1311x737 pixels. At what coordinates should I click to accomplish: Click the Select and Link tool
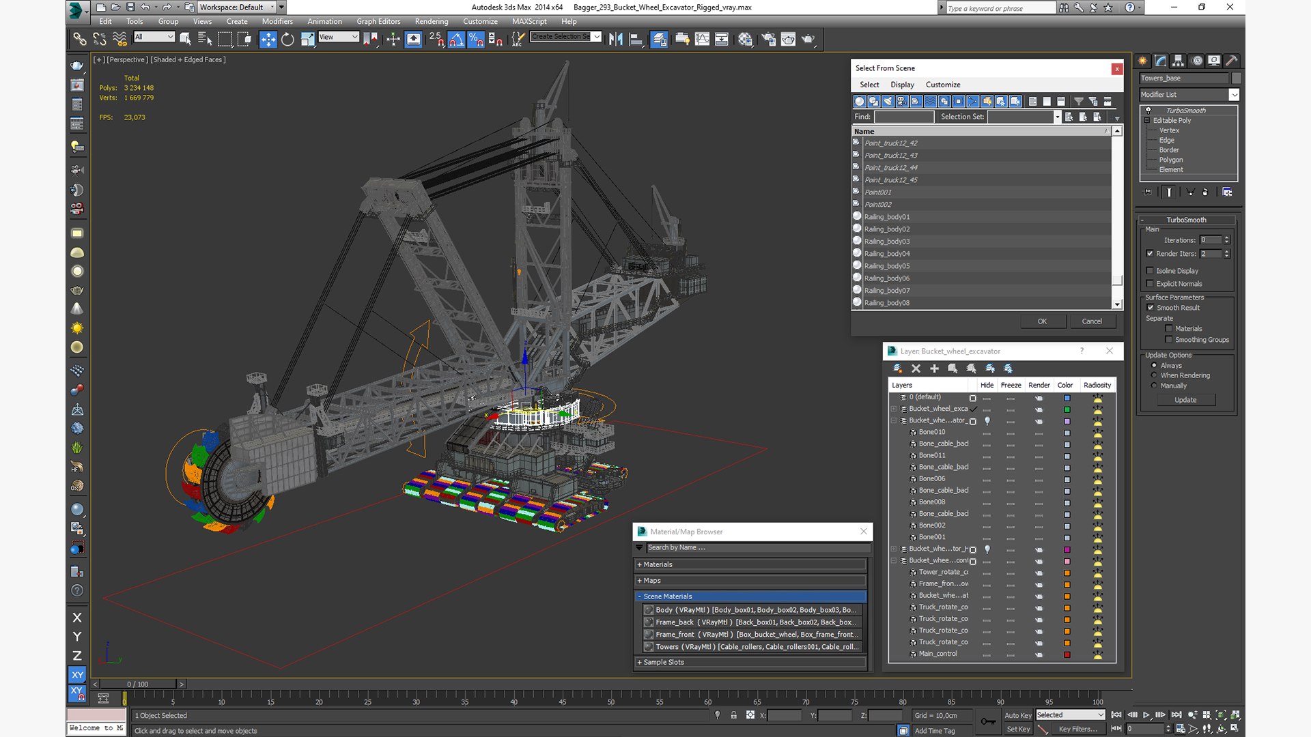(x=80, y=39)
